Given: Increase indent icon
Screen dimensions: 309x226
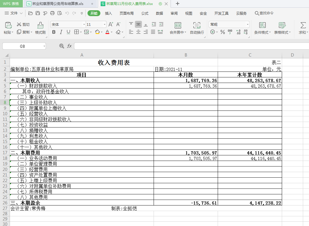Looking at the screenshot, I should click(x=161, y=24).
